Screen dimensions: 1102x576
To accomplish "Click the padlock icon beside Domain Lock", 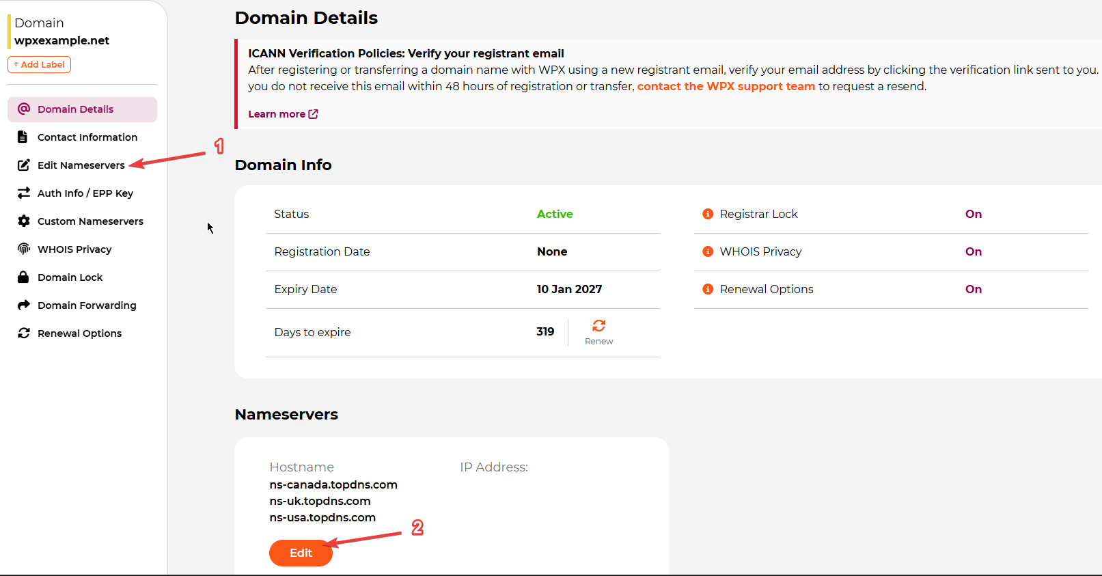I will pyautogui.click(x=23, y=277).
